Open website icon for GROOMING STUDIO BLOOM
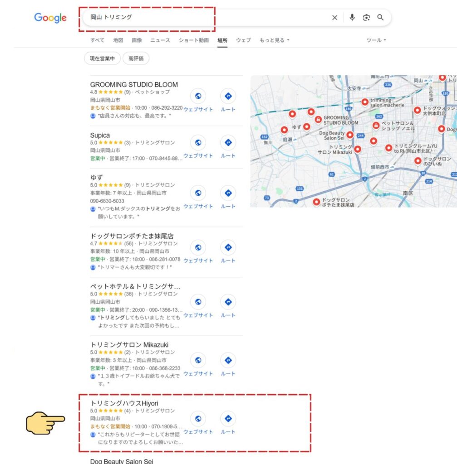This screenshot has height=464, width=457. pyautogui.click(x=198, y=96)
